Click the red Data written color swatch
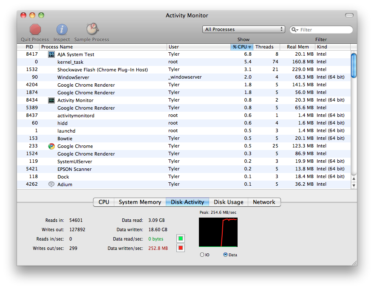The width and height of the screenshot is (374, 289). (181, 248)
